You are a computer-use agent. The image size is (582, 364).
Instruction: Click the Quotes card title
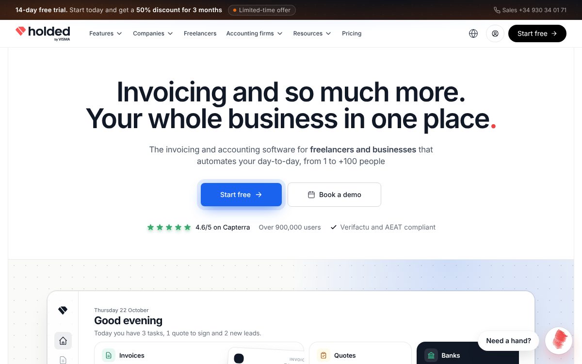point(345,355)
